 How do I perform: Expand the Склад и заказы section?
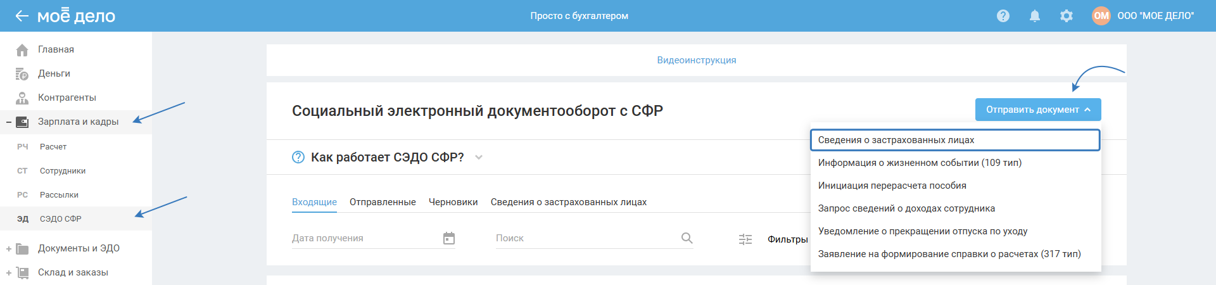[x=9, y=272]
